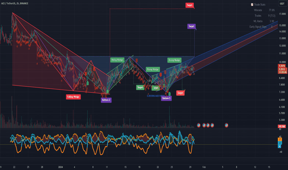The height and width of the screenshot is (170, 288).
Task: Select the topmost red Target label
Action: click(x=189, y=5)
